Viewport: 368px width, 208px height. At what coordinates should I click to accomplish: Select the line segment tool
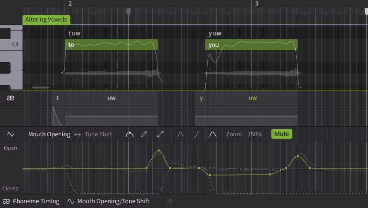[160, 134]
